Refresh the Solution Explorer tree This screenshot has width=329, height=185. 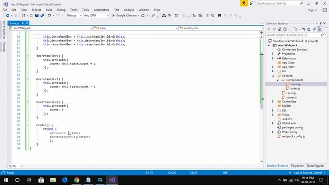click(309, 29)
